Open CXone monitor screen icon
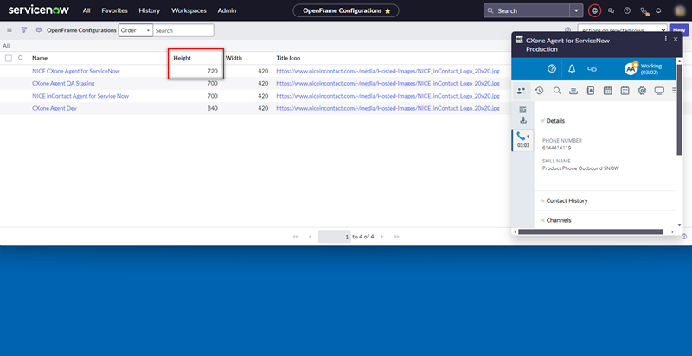The width and height of the screenshot is (692, 356). tap(659, 91)
